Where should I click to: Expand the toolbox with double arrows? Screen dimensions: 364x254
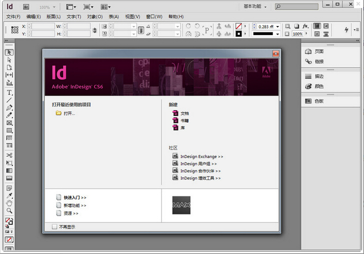coord(6,40)
